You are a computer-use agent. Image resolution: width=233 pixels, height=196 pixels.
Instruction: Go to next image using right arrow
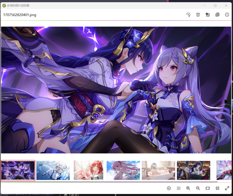coord(226,101)
